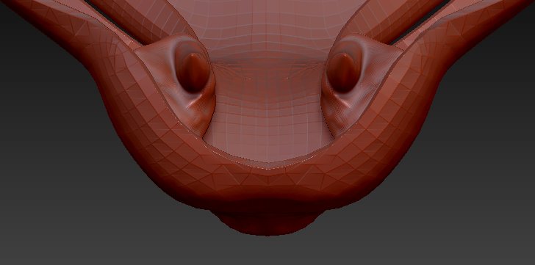Image resolution: width=535 pixels, height=265 pixels.
Task: Click the bridge area between both eyes
Action: pyautogui.click(x=267, y=75)
